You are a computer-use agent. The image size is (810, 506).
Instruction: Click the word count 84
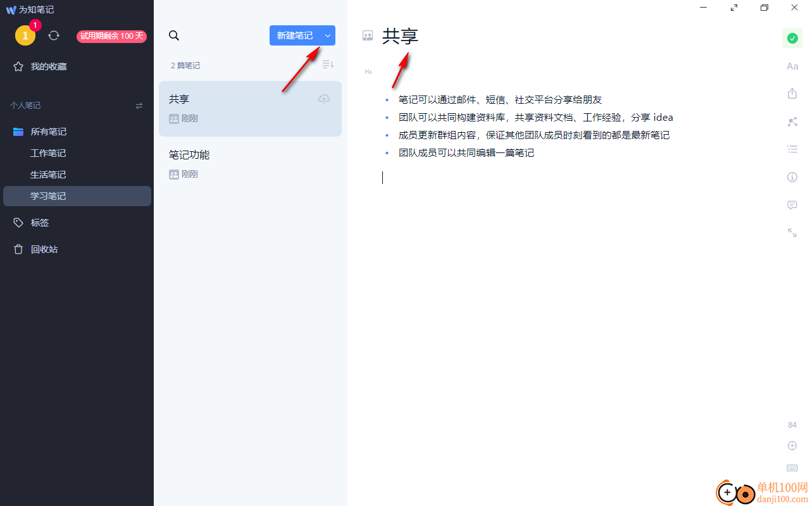pos(792,424)
